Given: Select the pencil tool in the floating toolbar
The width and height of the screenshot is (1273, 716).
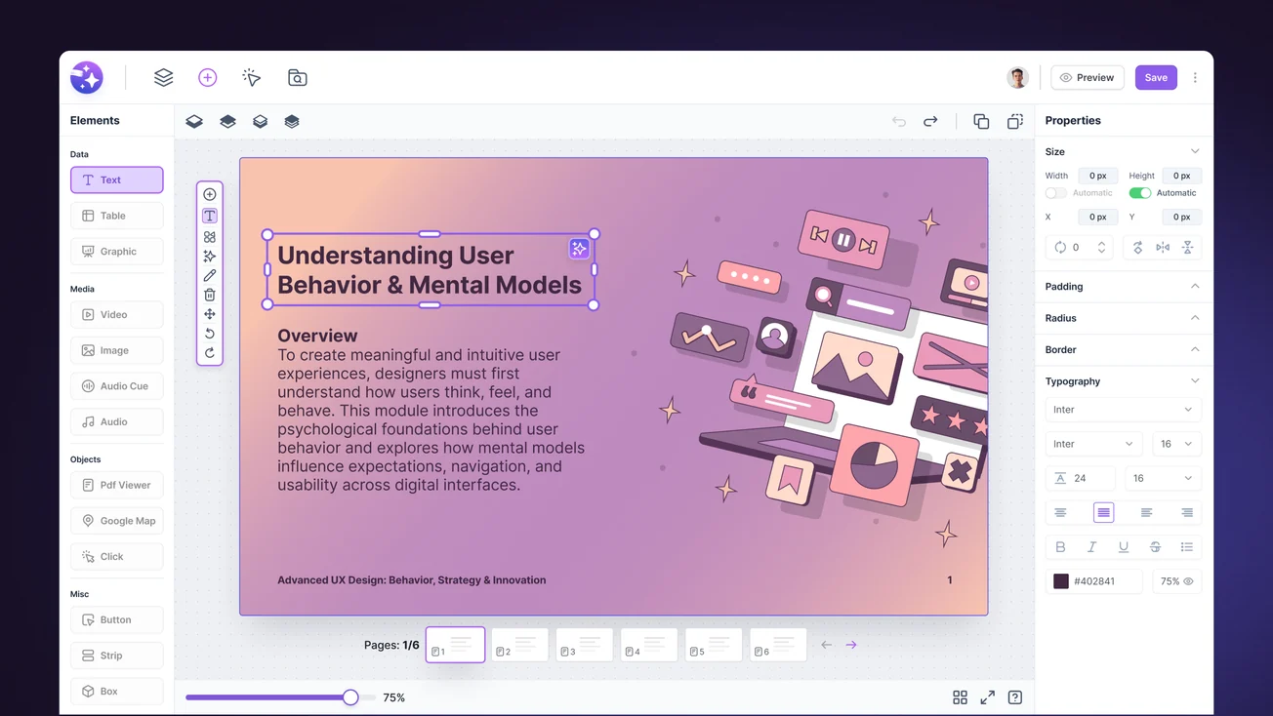Looking at the screenshot, I should click(x=210, y=275).
